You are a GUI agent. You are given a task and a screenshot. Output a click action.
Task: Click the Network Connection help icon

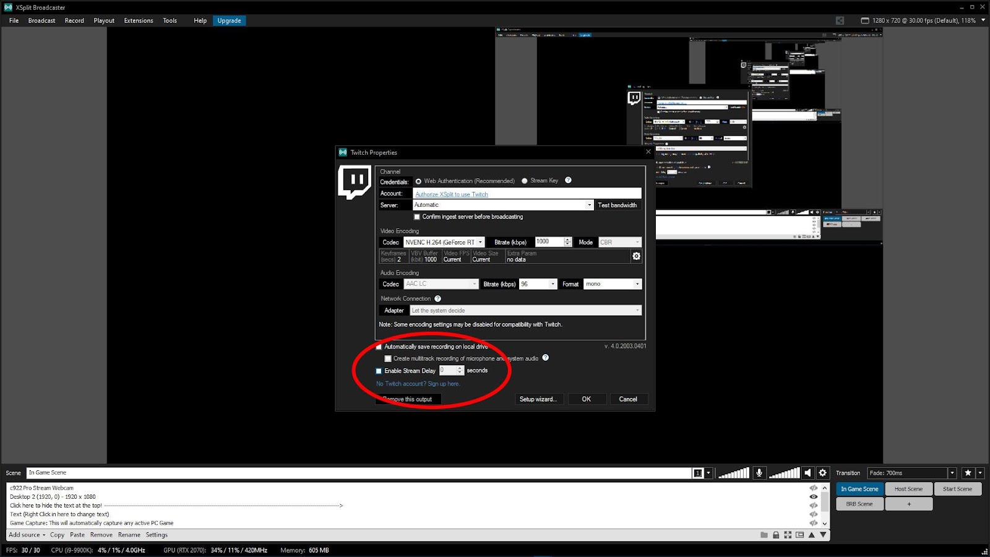coord(437,298)
